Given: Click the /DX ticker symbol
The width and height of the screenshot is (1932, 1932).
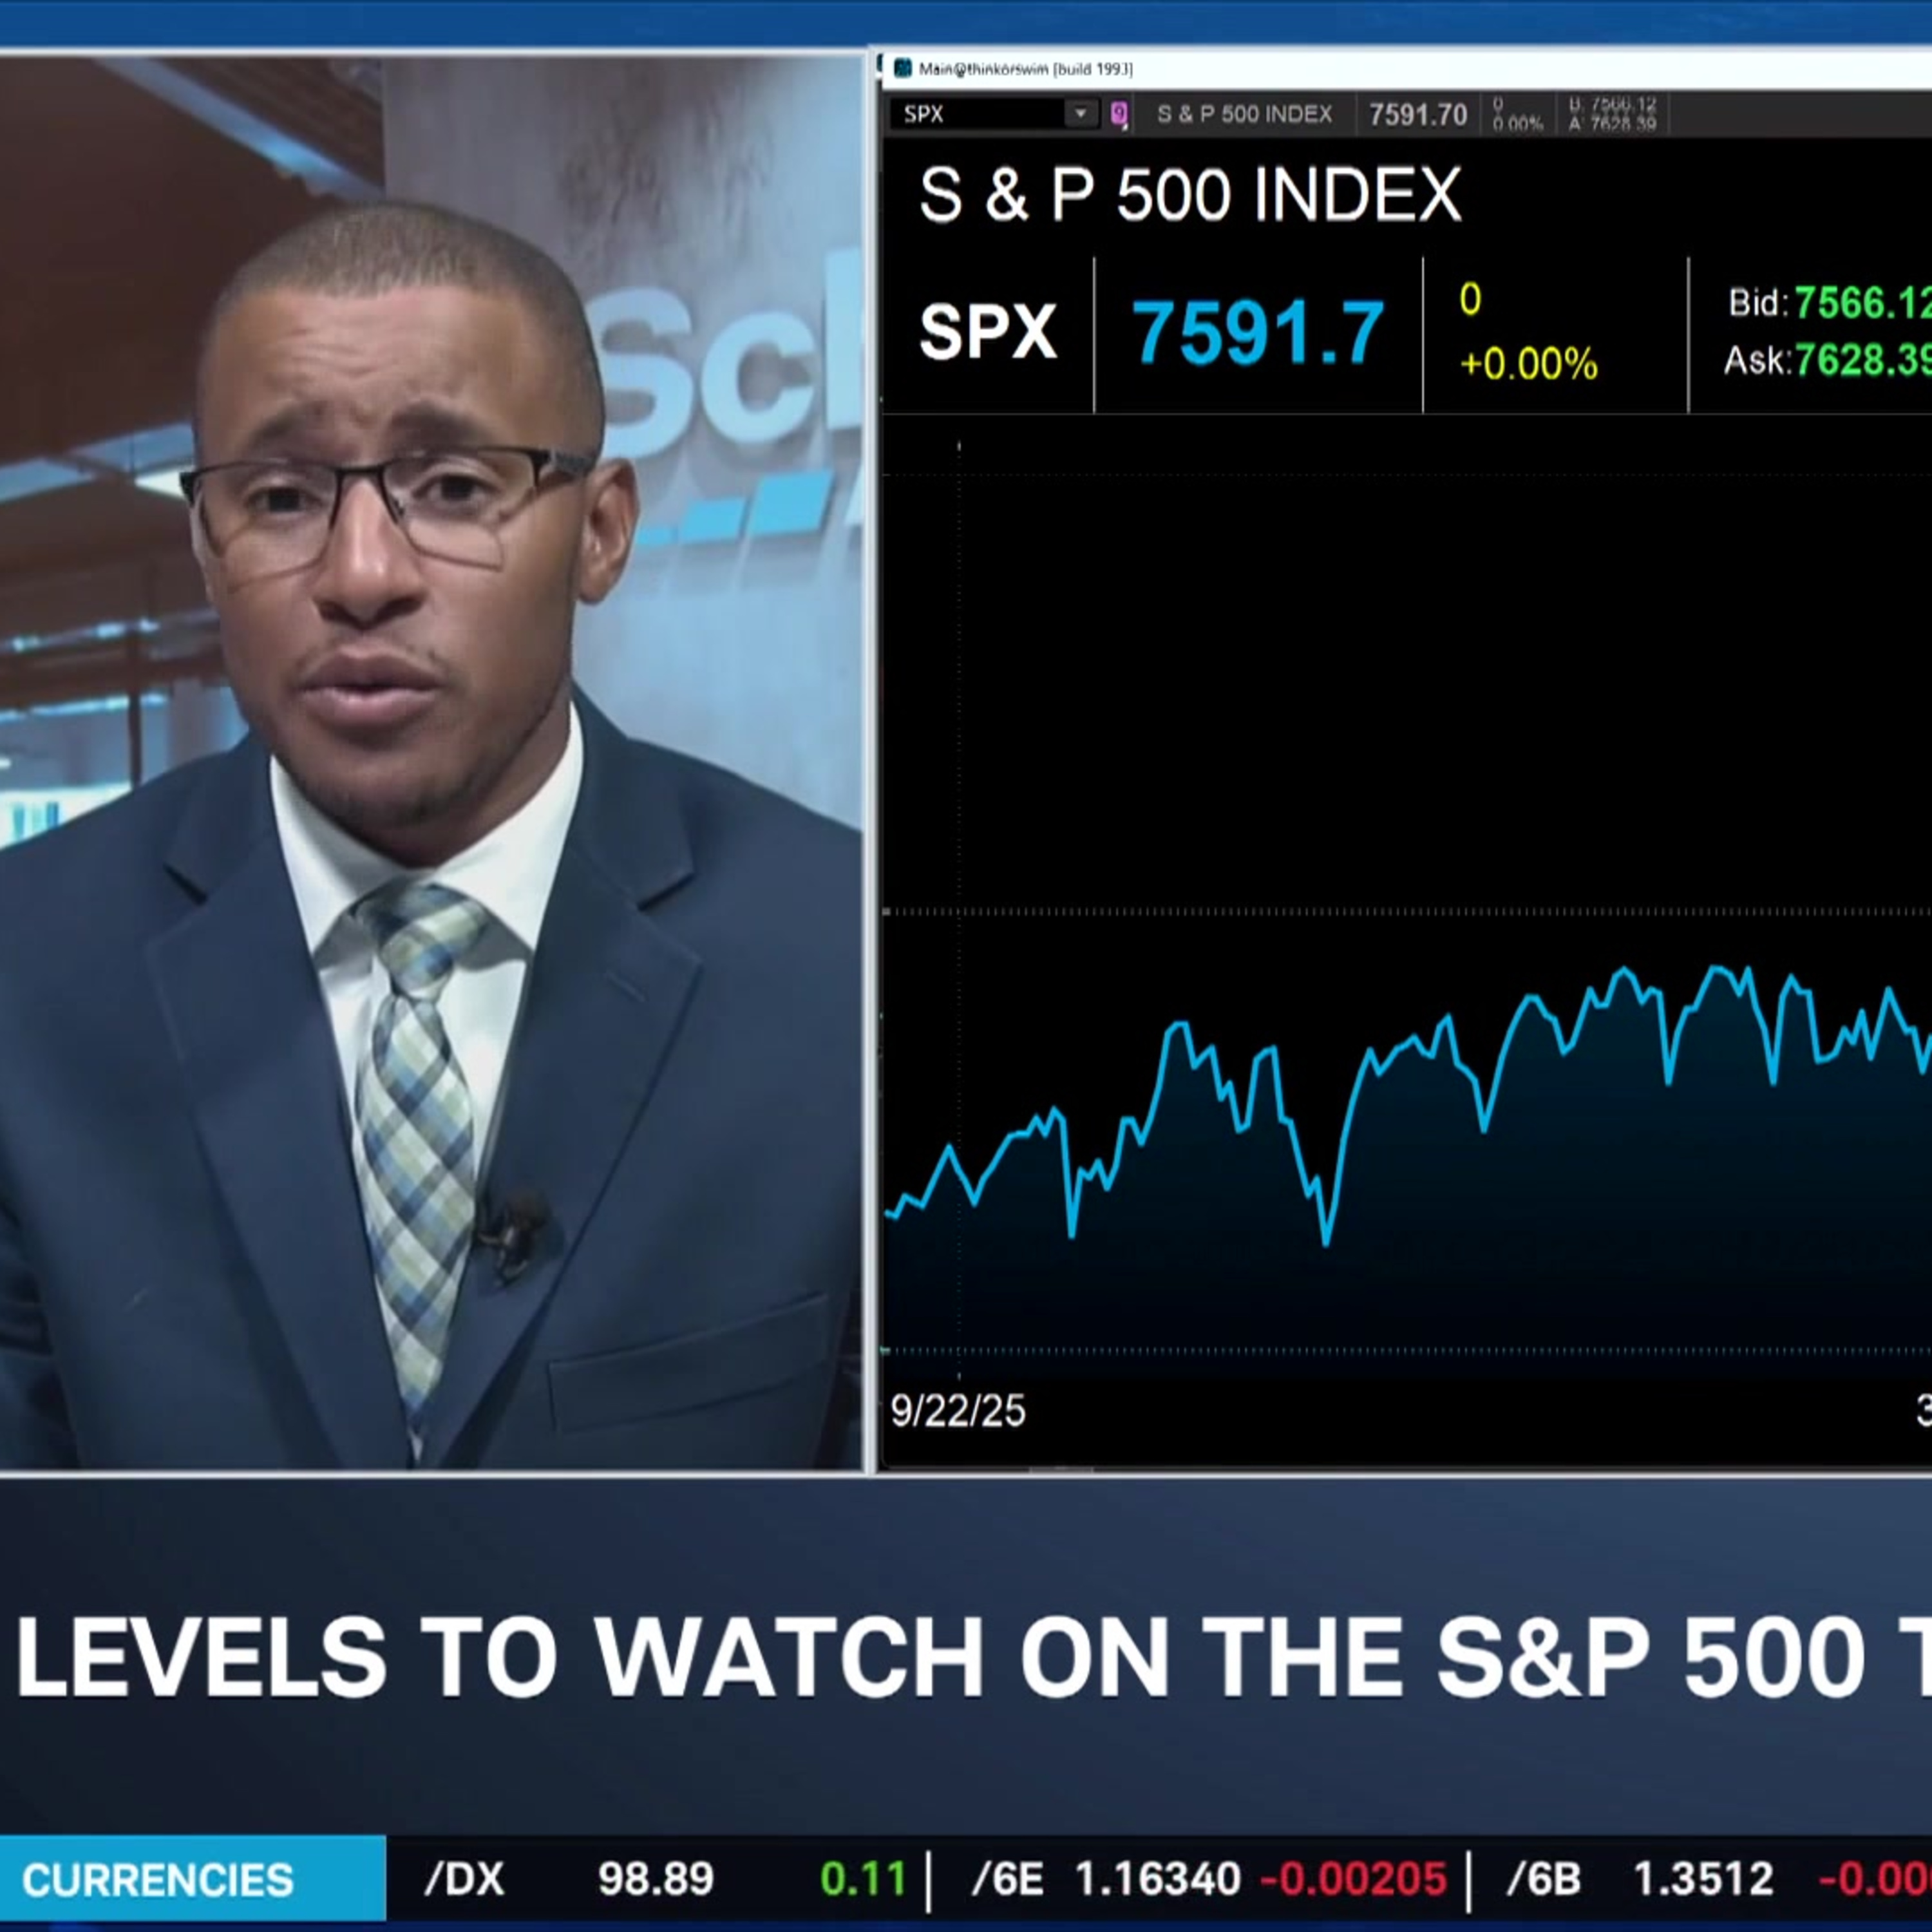Looking at the screenshot, I should [x=464, y=1879].
